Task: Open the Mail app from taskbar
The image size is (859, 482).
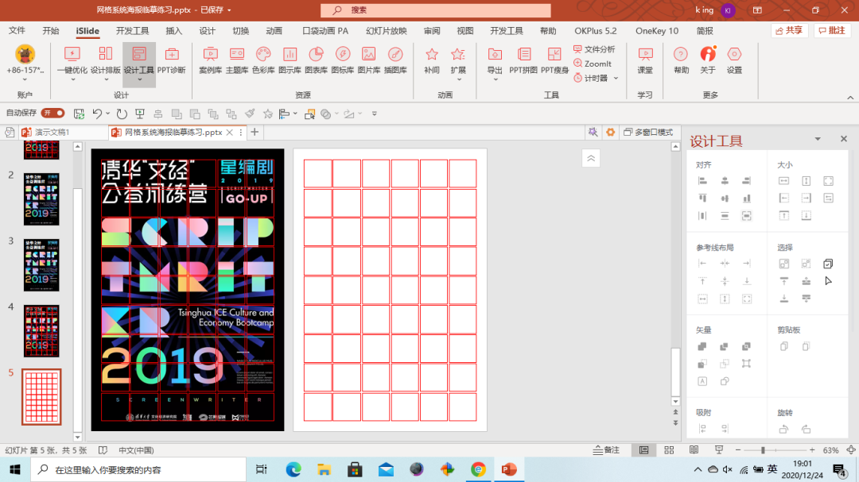Action: [386, 469]
